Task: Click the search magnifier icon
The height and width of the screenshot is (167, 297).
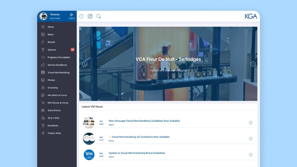Action: tap(99, 16)
